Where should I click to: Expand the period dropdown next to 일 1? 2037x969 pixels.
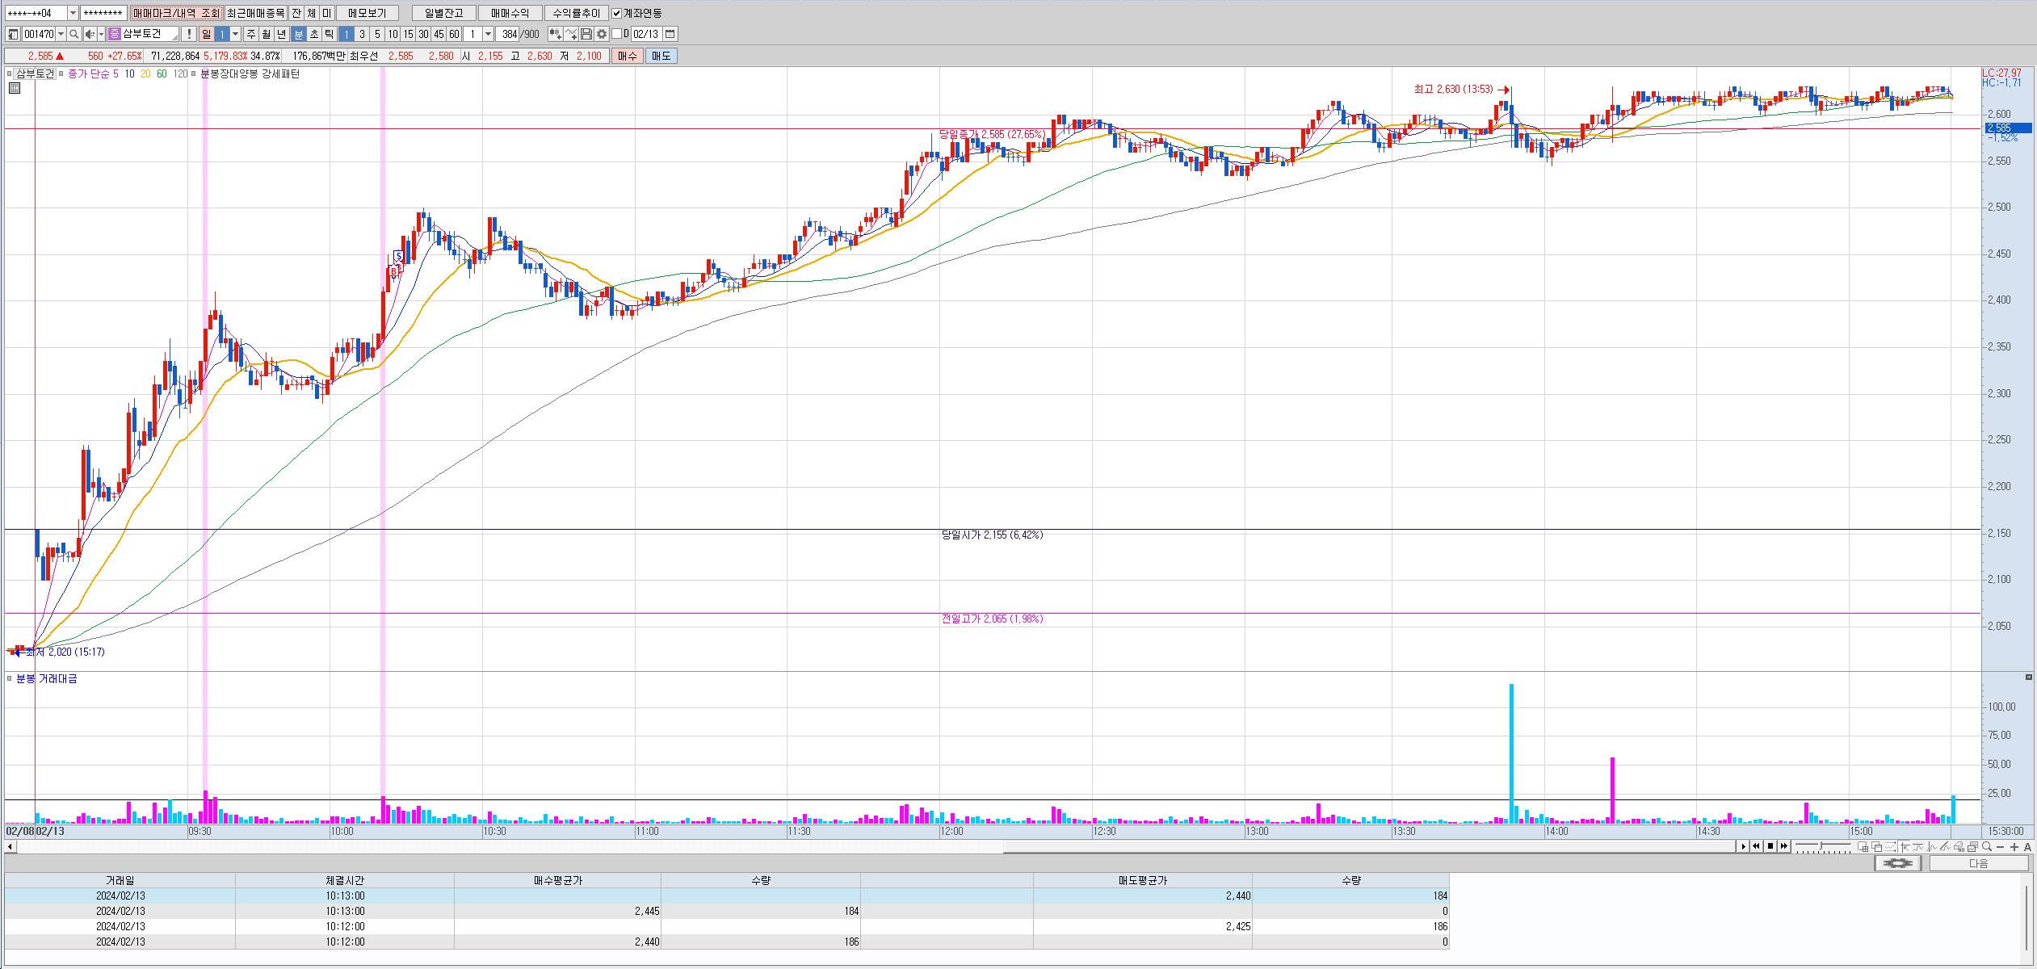pyautogui.click(x=236, y=34)
